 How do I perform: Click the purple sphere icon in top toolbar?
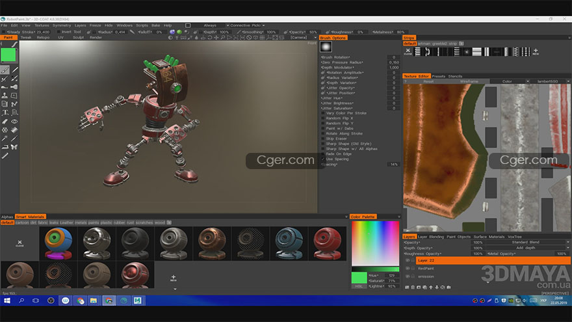coord(172,32)
